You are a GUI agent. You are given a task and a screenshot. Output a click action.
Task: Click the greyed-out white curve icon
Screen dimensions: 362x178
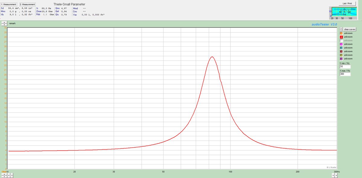[x=341, y=41]
